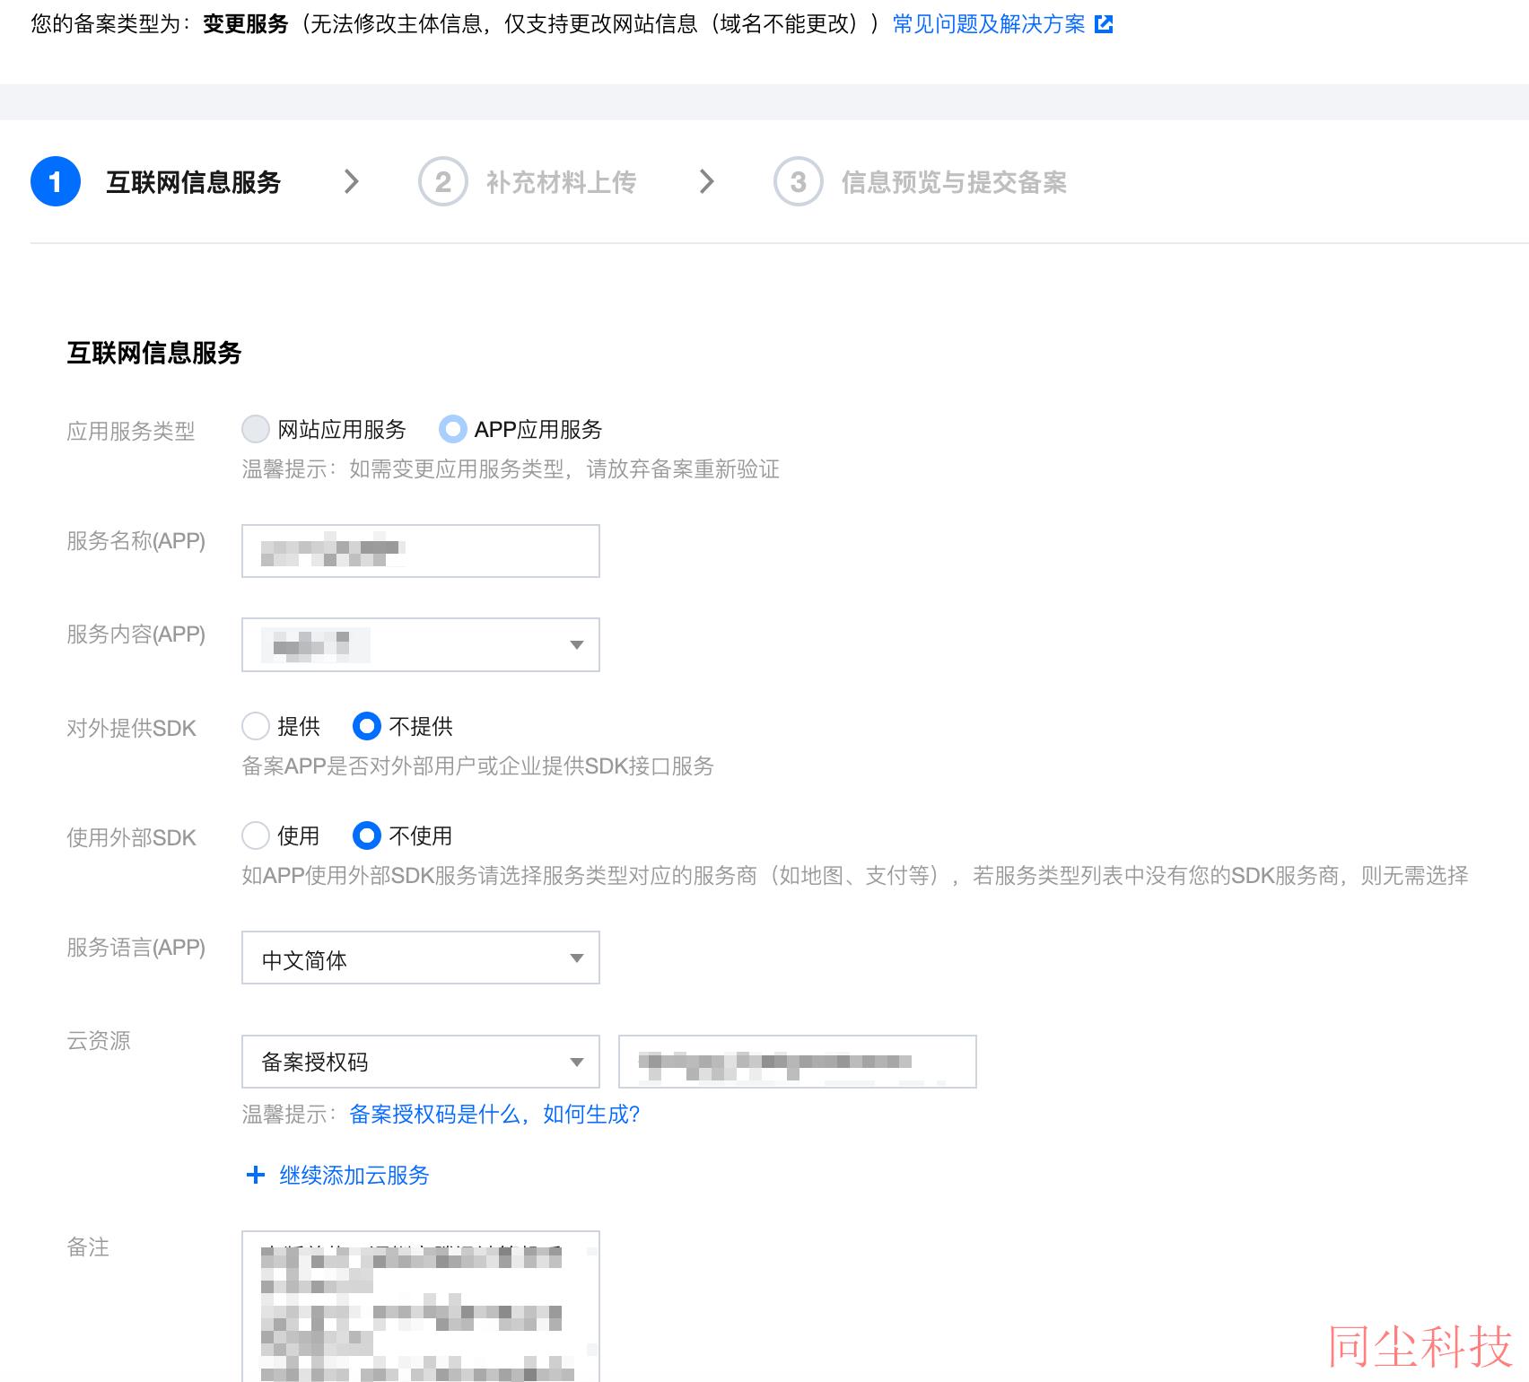Select 使用 for 使用外部SDK

pyautogui.click(x=256, y=835)
